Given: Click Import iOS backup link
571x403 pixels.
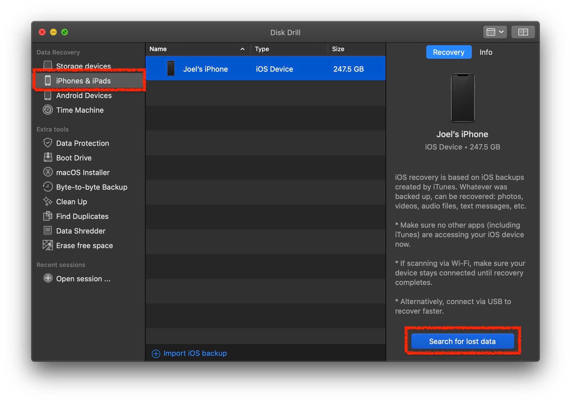Looking at the screenshot, I should (195, 352).
